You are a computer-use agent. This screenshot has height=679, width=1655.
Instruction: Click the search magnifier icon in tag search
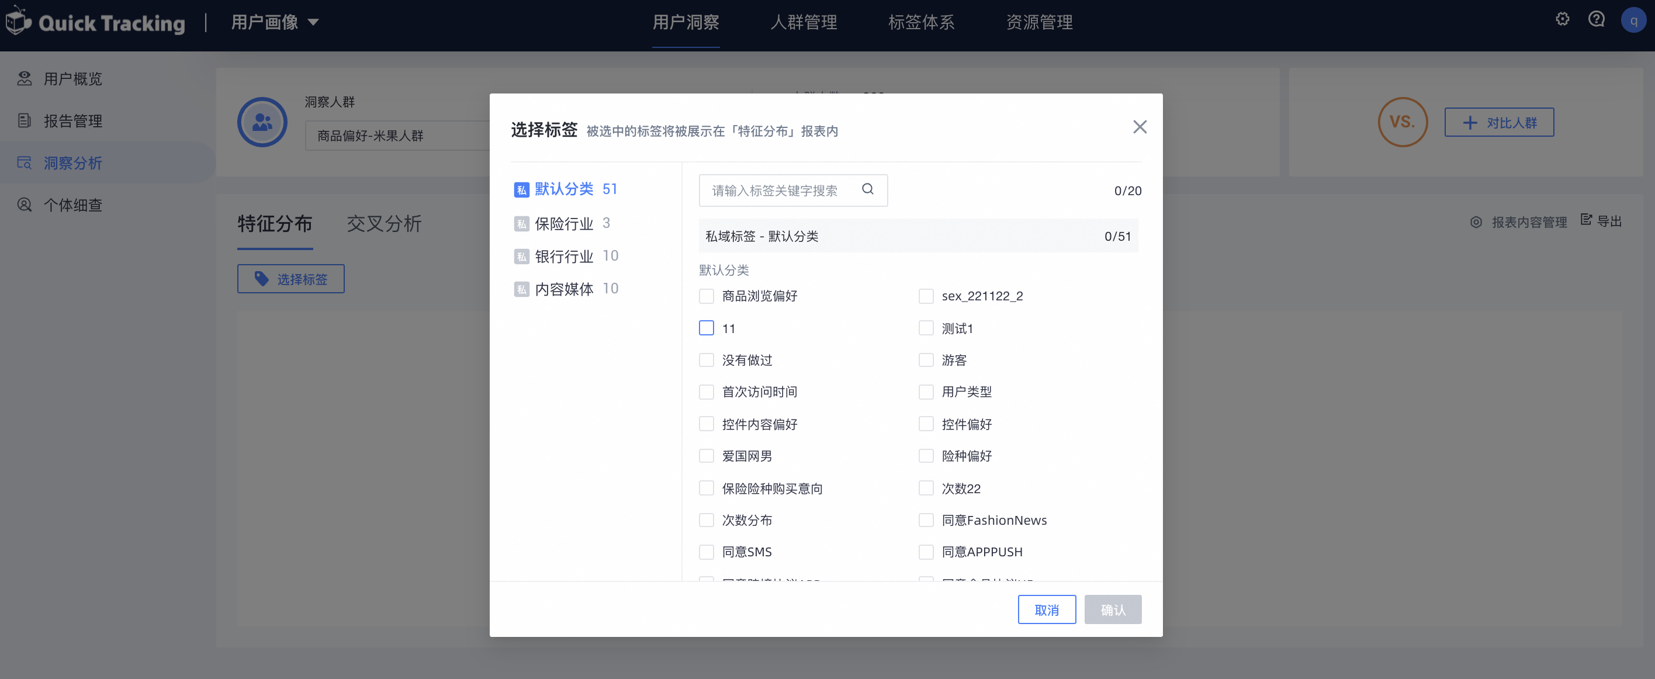pyautogui.click(x=867, y=189)
